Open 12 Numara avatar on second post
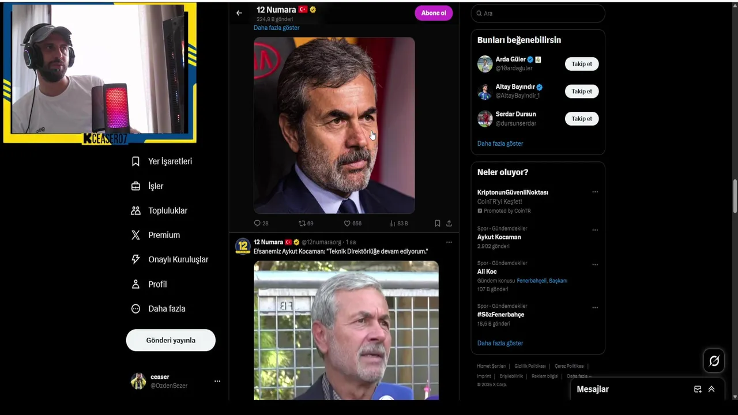 [x=243, y=246]
